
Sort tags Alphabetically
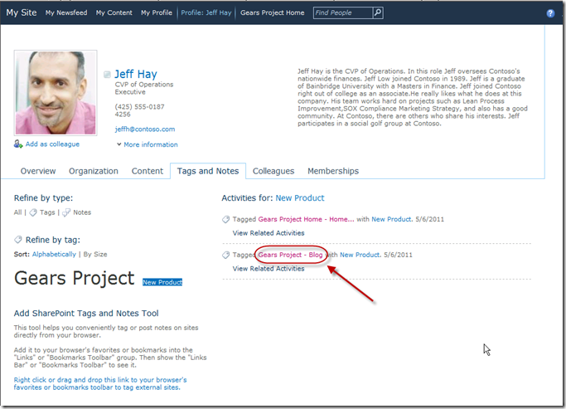click(54, 255)
